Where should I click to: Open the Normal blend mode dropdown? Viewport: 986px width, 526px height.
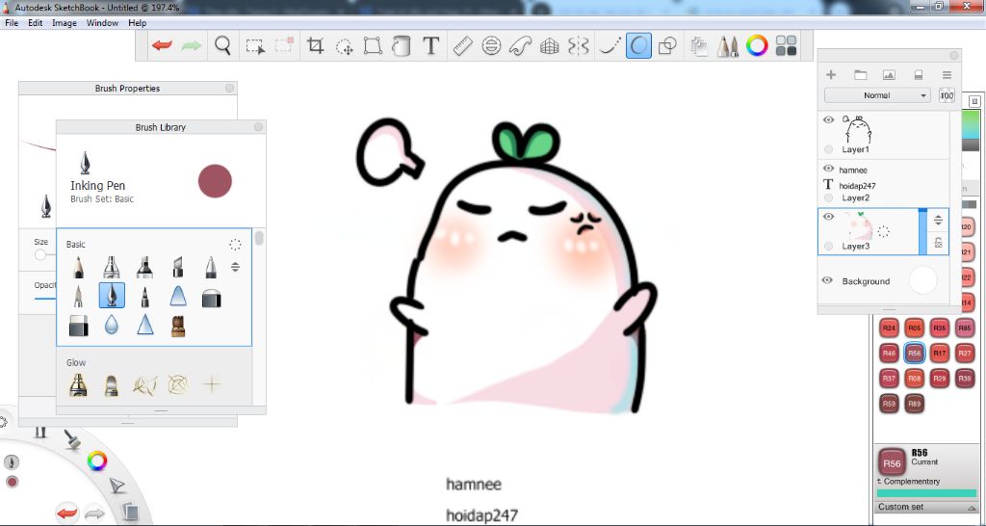876,95
